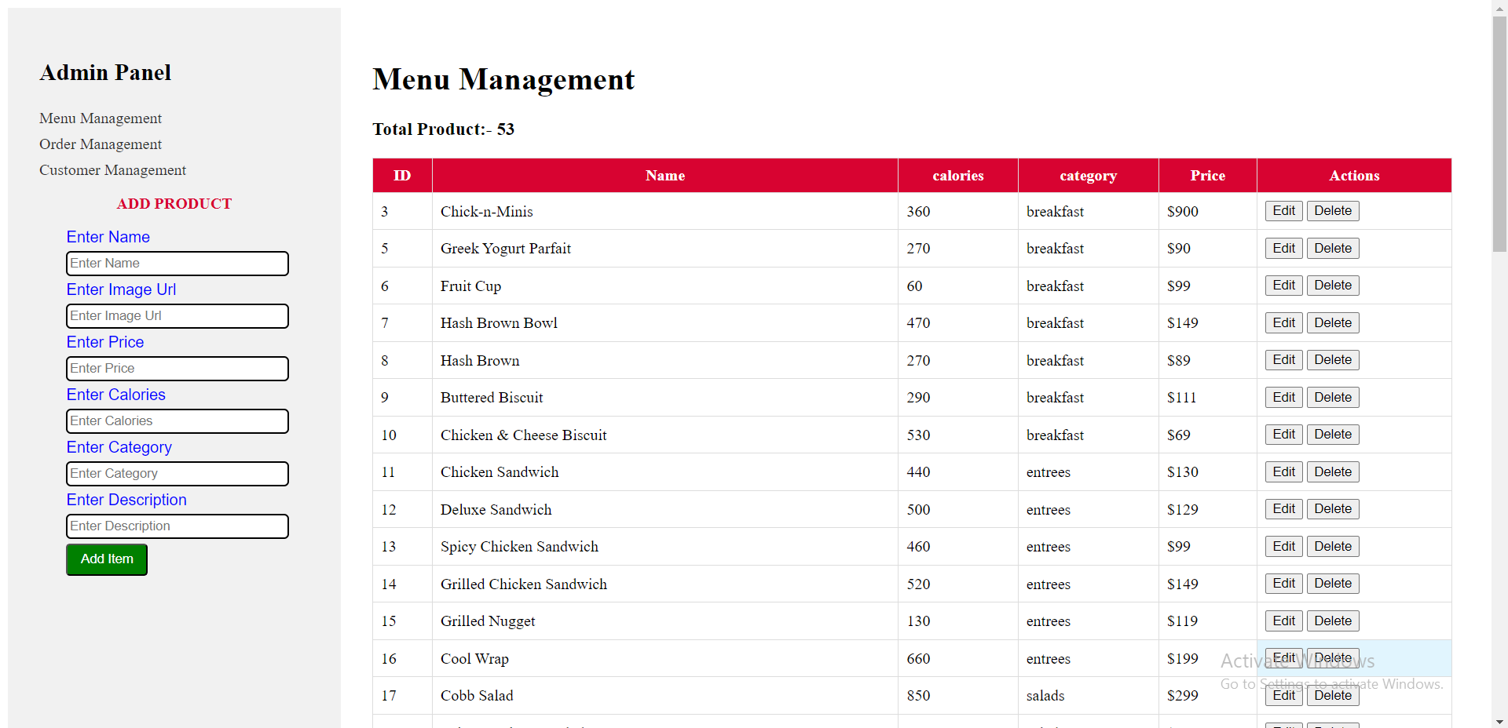Viewport: 1508px width, 728px height.
Task: Click the 850 calories cell
Action: (958, 696)
